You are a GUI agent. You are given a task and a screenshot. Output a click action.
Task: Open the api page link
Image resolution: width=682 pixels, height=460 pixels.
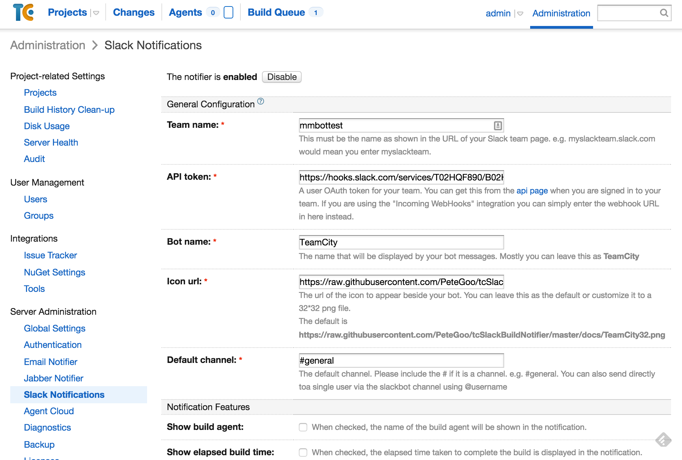point(532,191)
